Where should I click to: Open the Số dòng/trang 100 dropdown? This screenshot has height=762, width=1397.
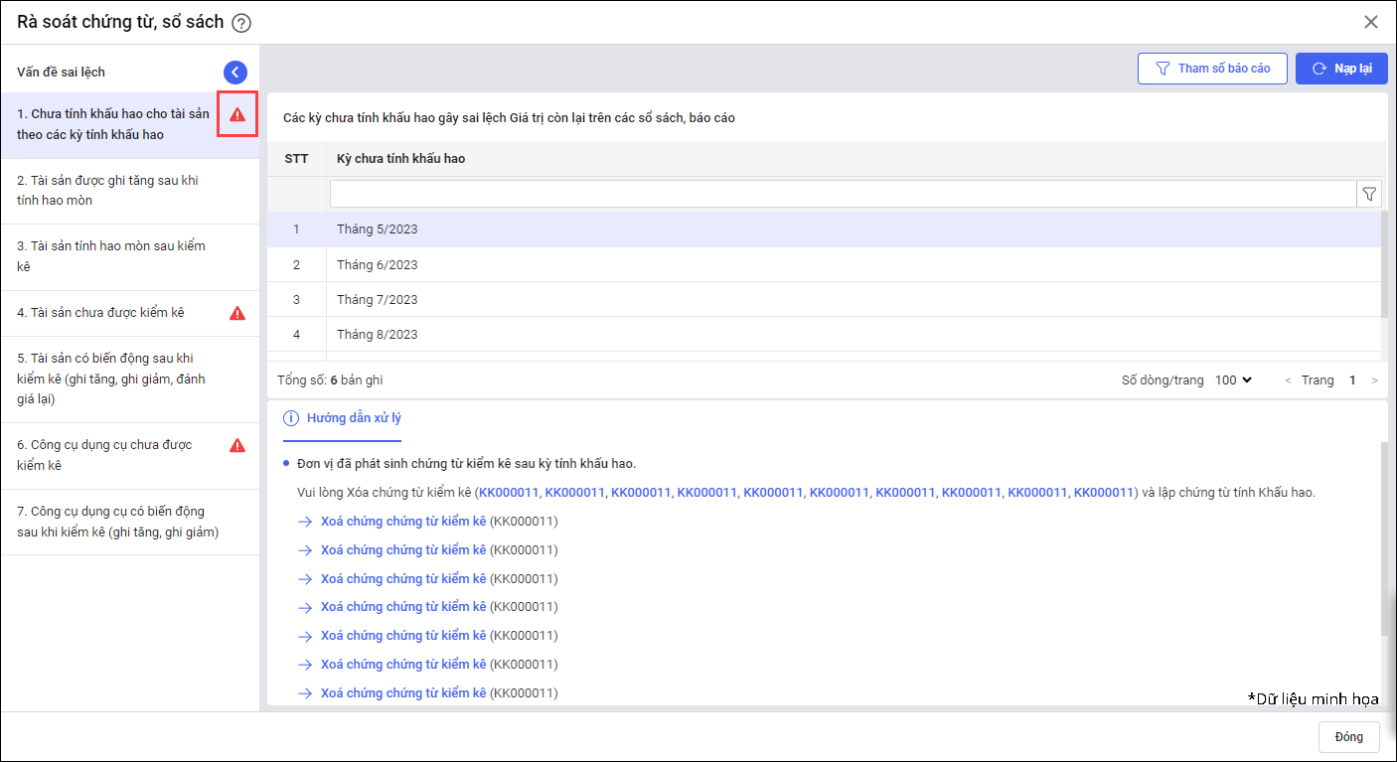1233,381
